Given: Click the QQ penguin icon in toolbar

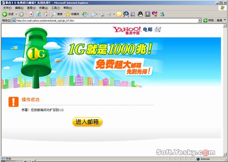Looking at the screenshot, I should point(140,14).
